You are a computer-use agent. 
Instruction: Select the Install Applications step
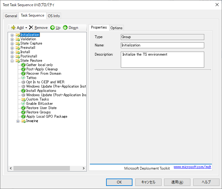pos(41,91)
